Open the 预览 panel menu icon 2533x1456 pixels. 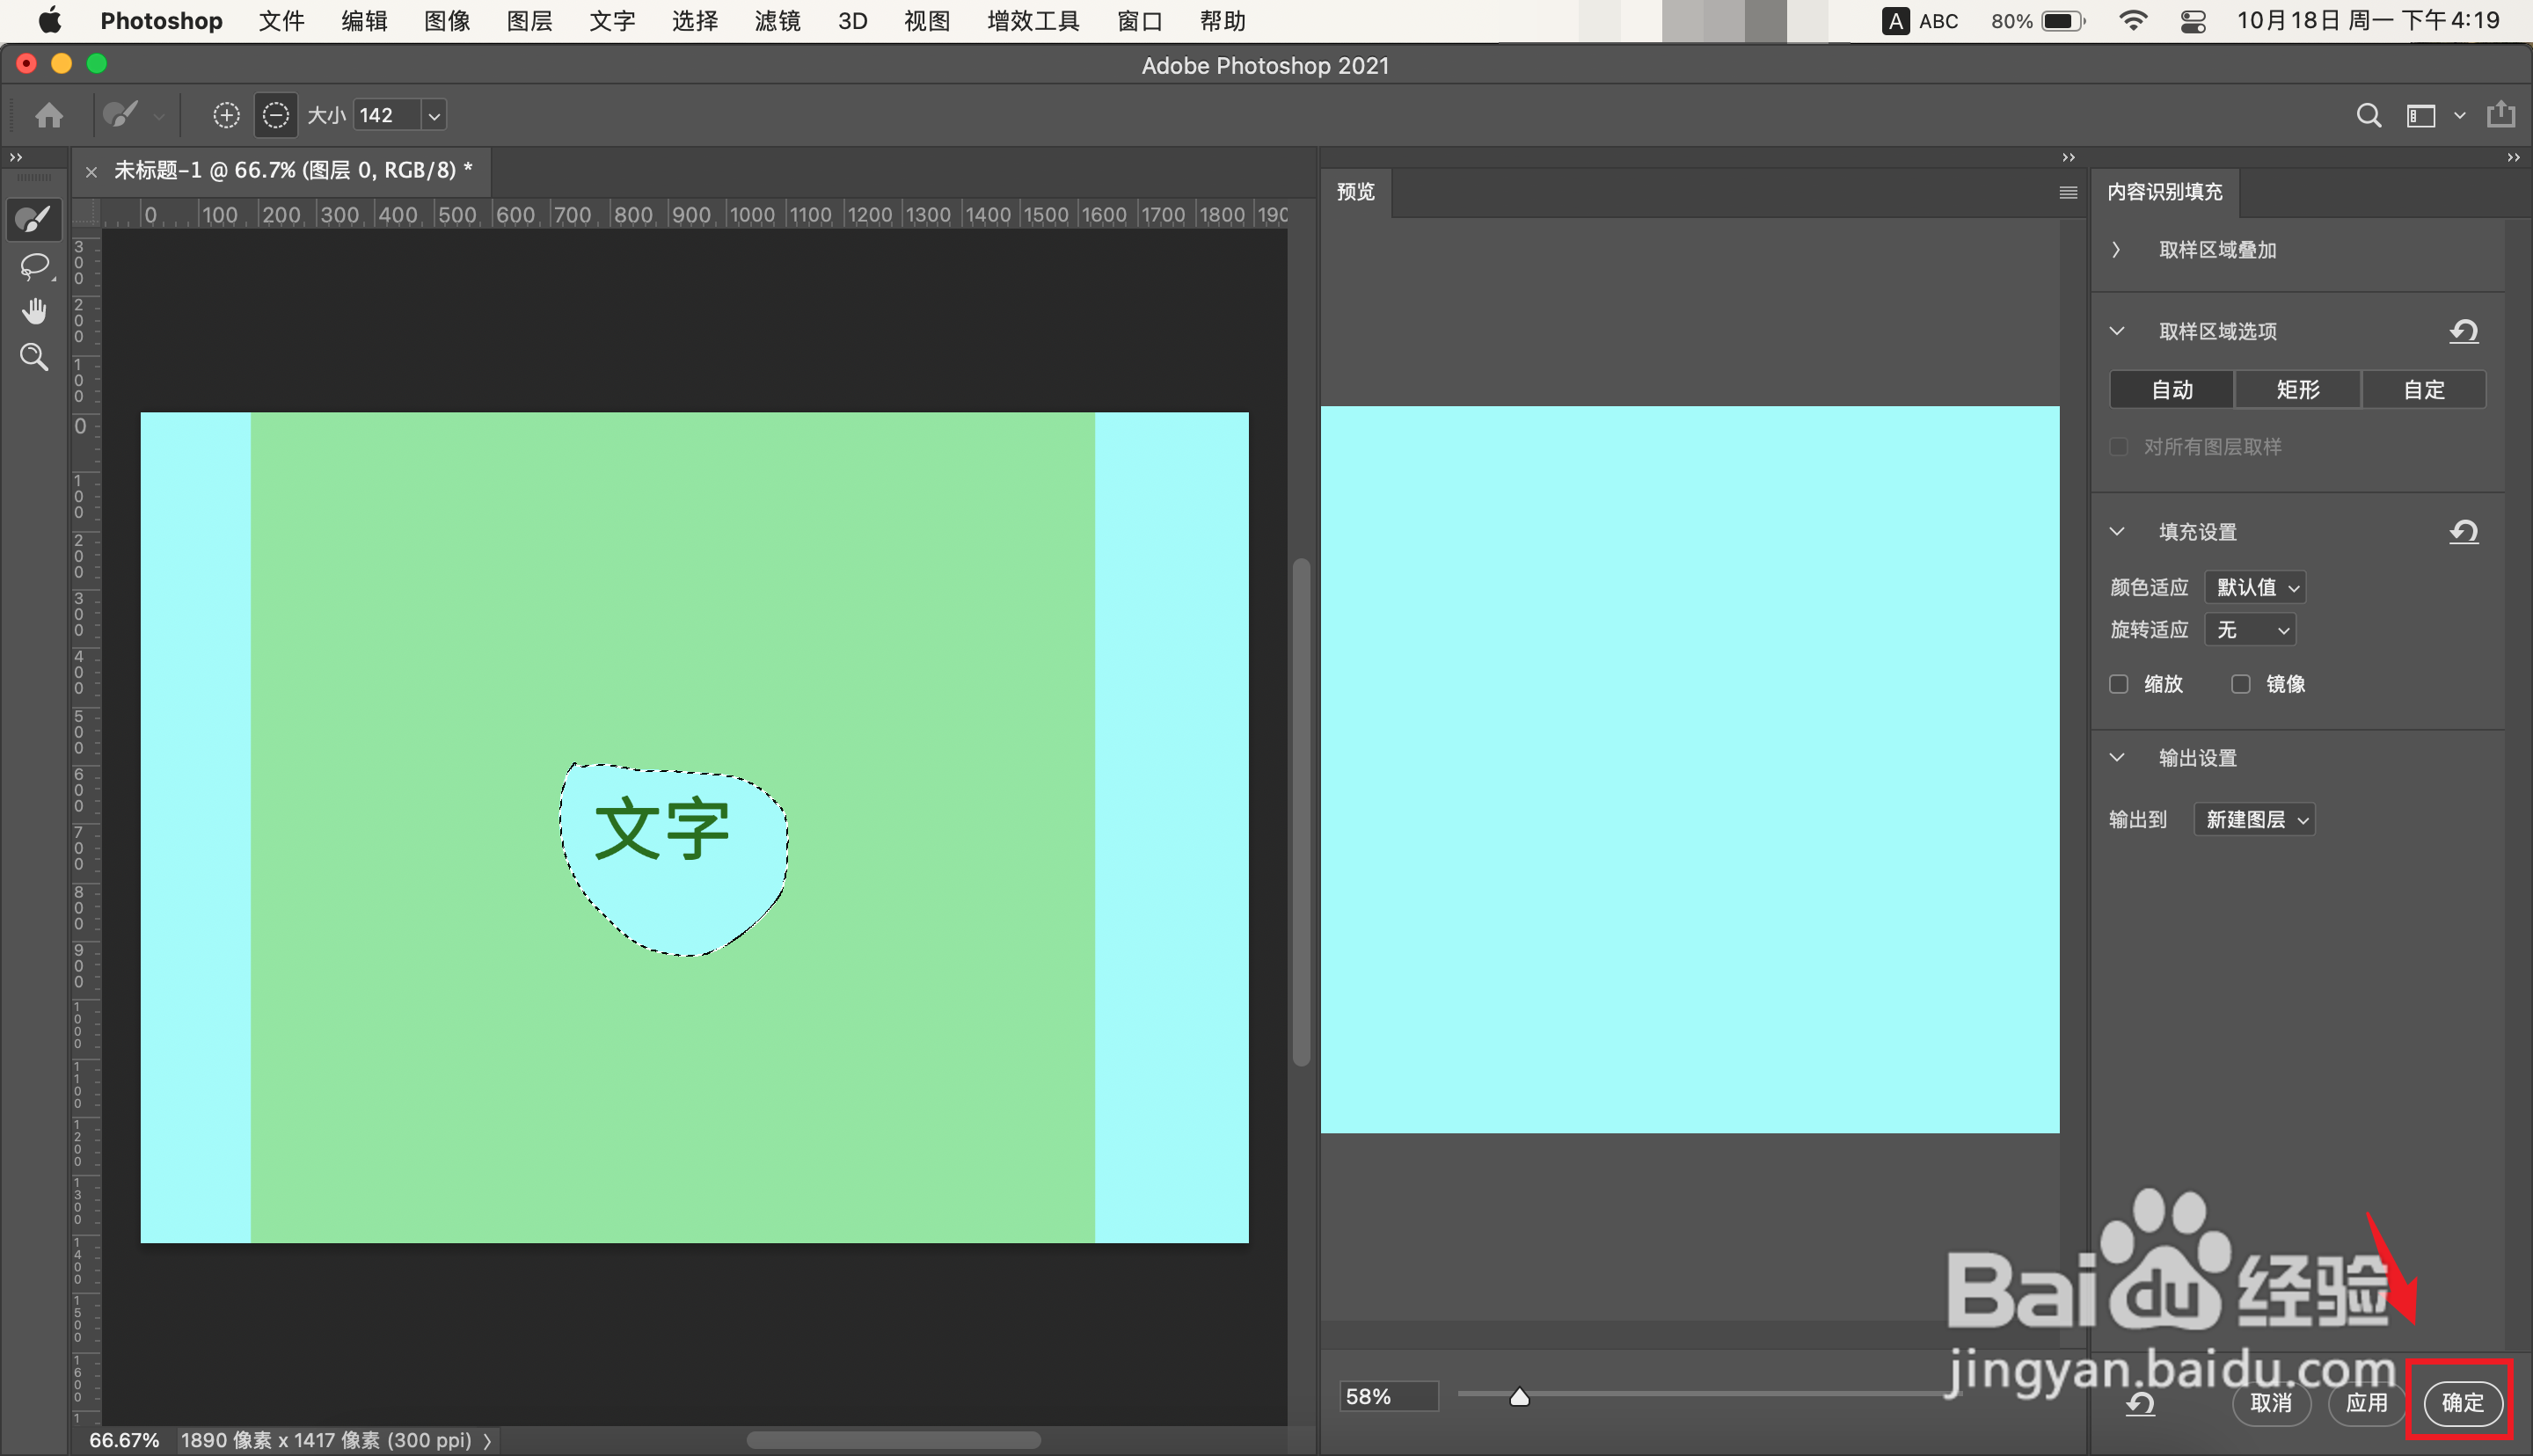click(2068, 192)
